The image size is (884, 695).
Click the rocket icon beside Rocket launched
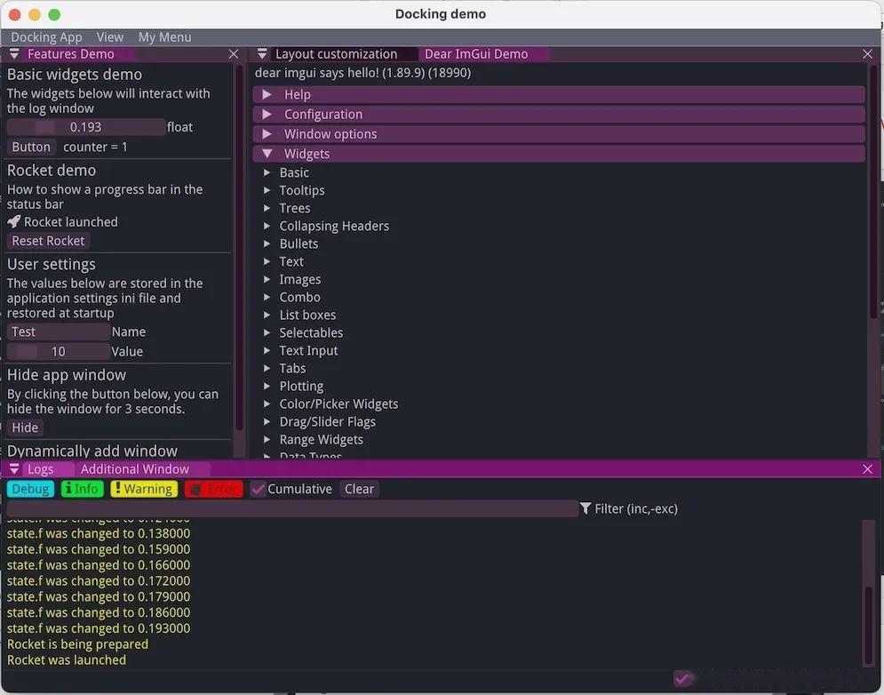tap(12, 221)
